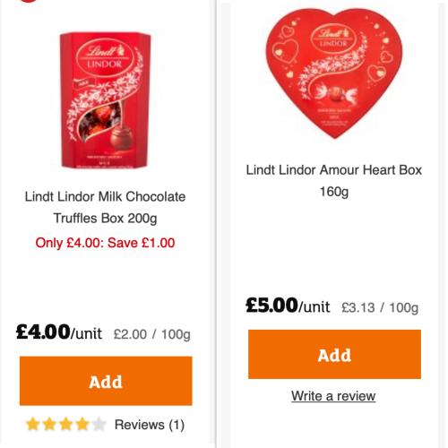View Reviews (1) for Truffles Box
The height and width of the screenshot is (448, 448).
pyautogui.click(x=150, y=425)
